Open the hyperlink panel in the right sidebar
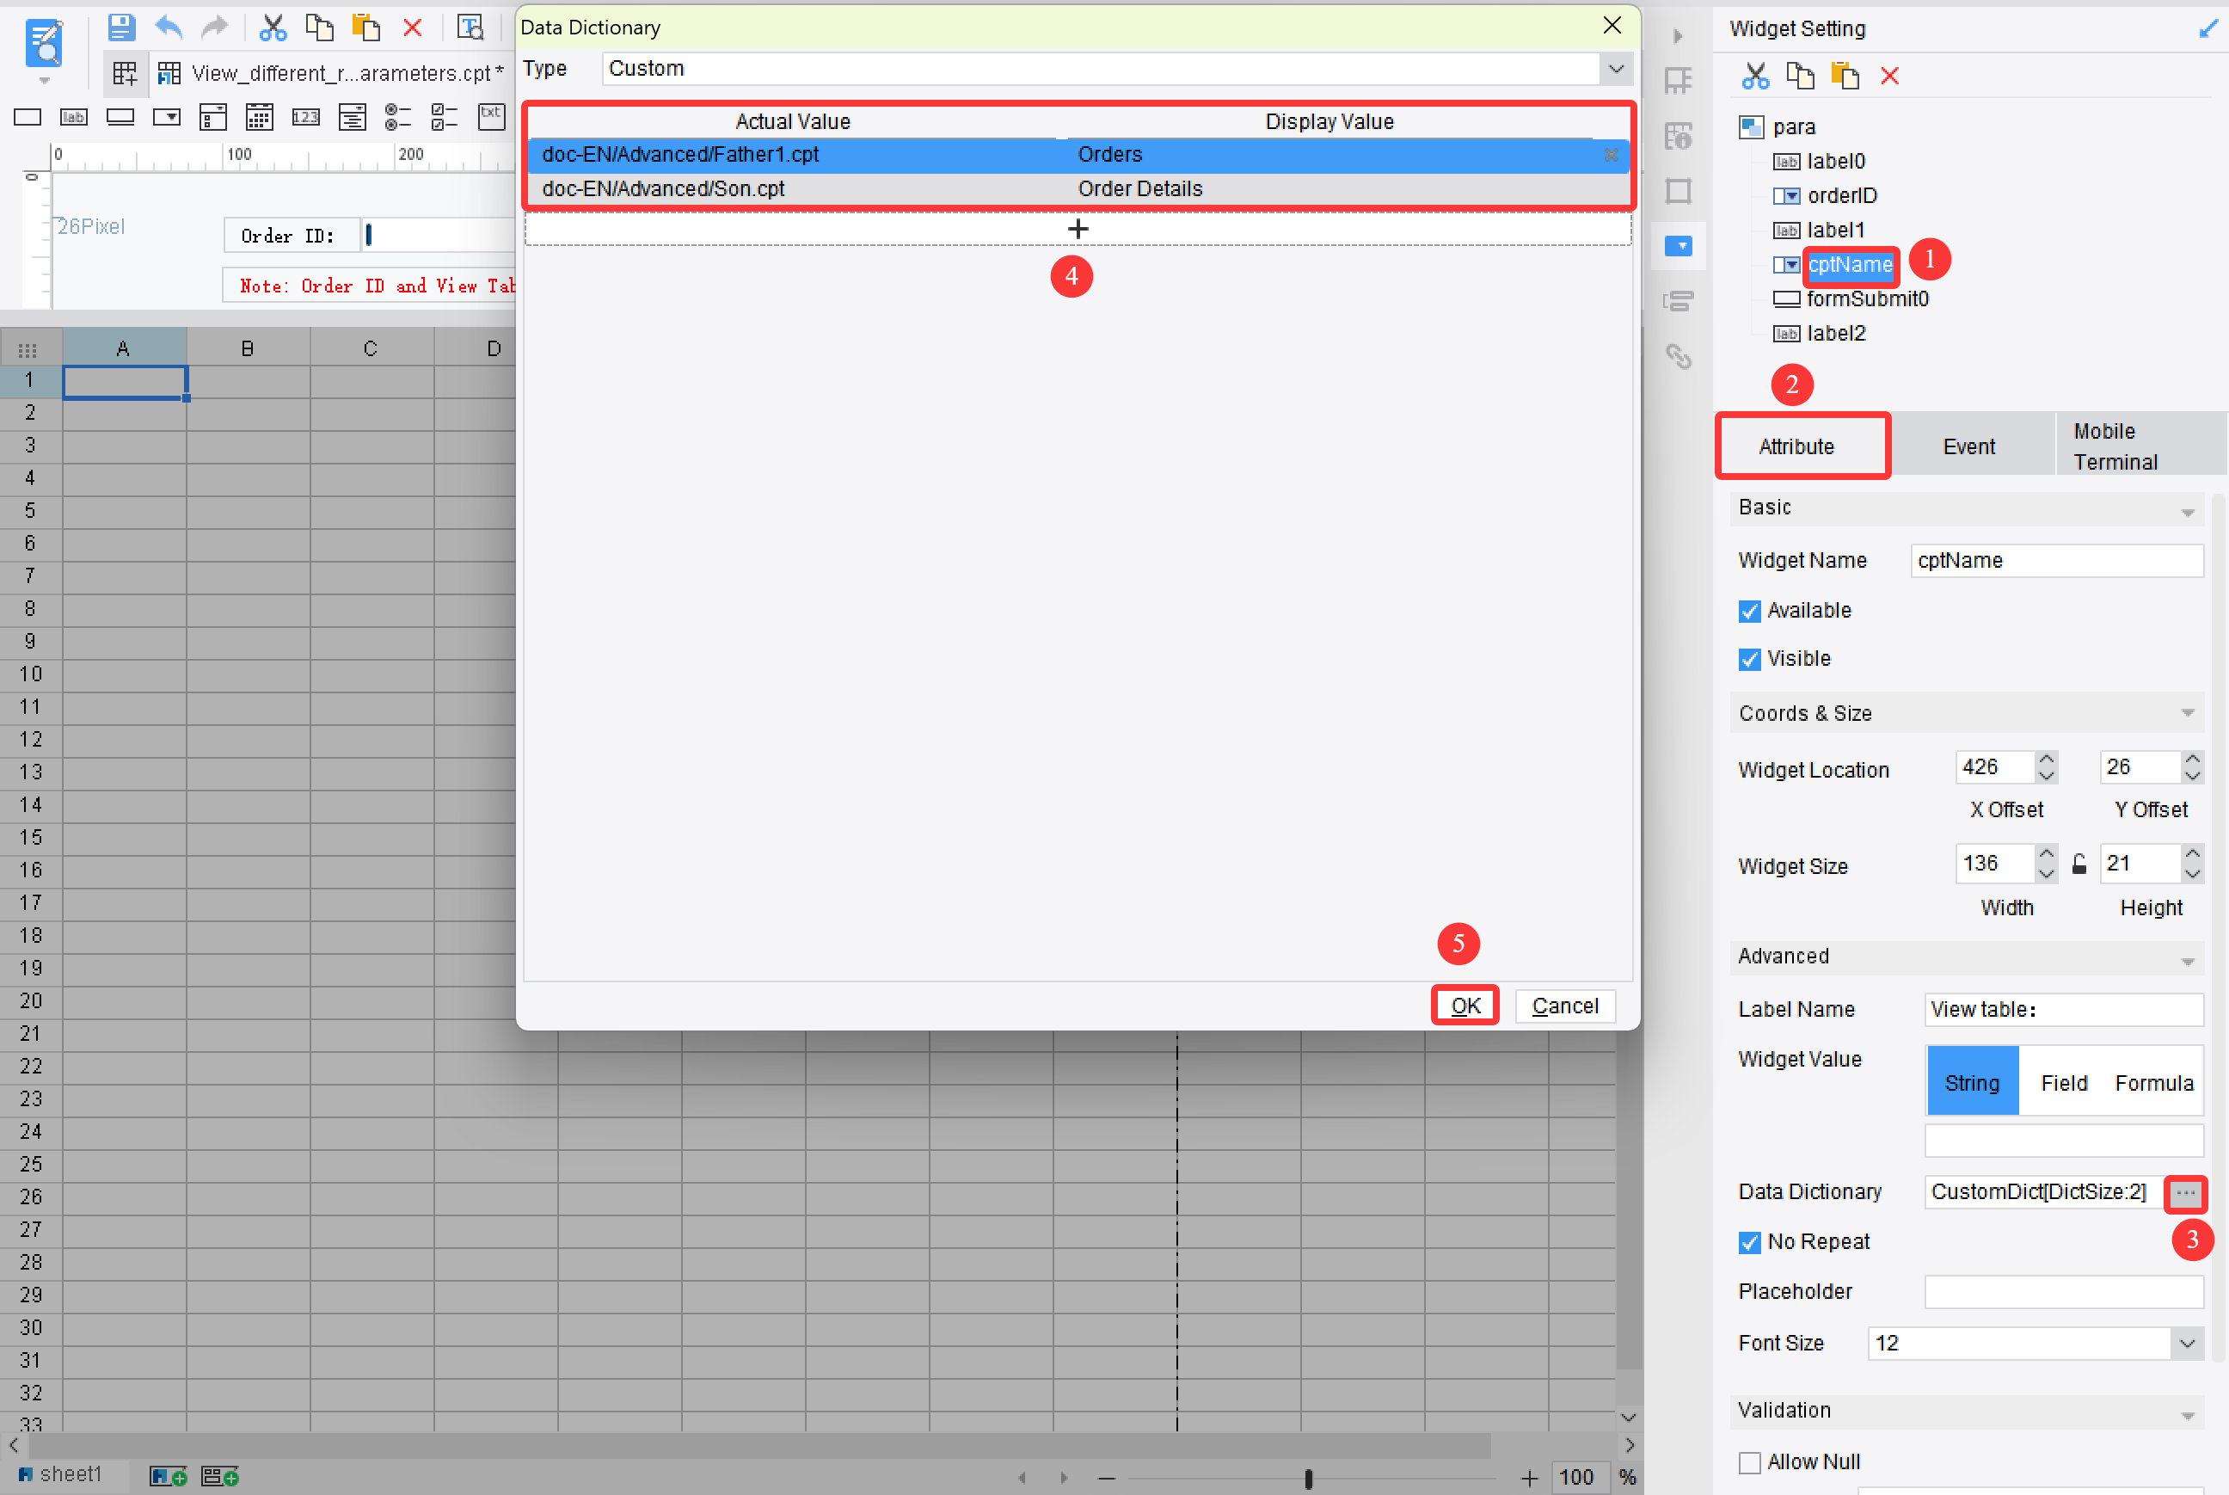The height and width of the screenshot is (1495, 2229). click(x=1679, y=355)
